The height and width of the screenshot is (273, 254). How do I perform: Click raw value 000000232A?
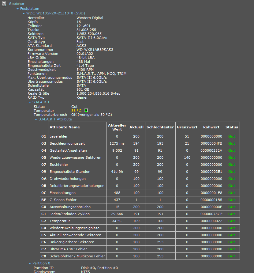click(211, 151)
